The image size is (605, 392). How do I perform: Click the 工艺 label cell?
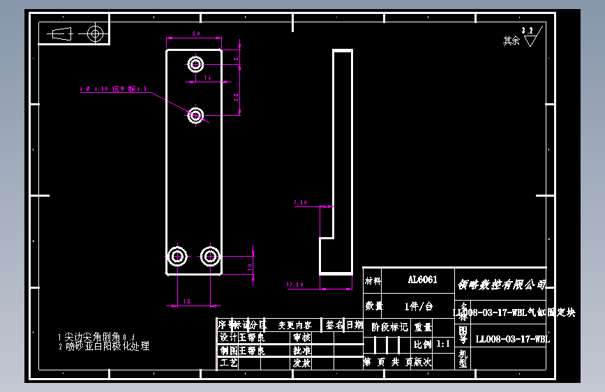228,363
